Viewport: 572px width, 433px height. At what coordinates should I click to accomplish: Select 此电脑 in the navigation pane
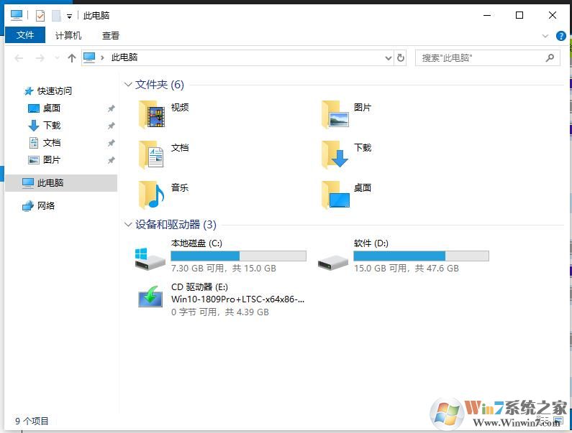tap(61, 183)
